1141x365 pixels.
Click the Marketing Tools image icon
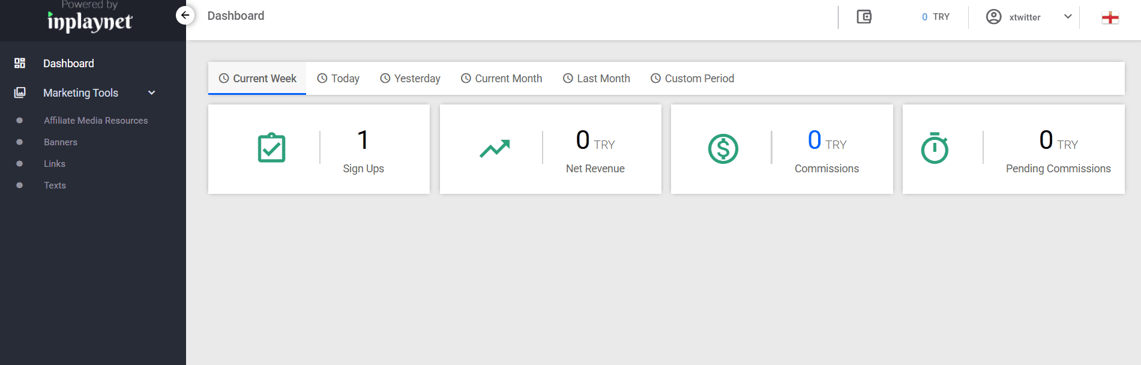pyautogui.click(x=20, y=92)
